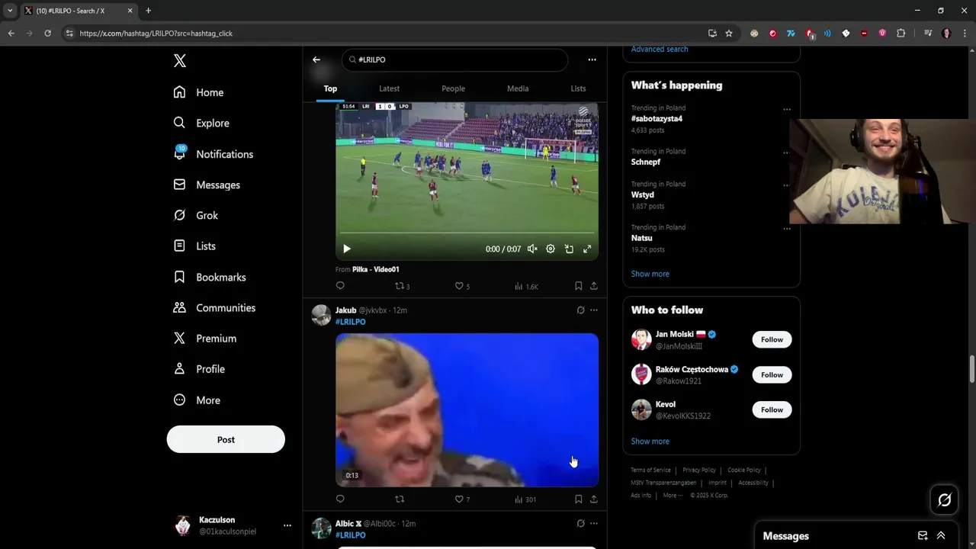
Task: Switch to Media tab
Action: (x=518, y=88)
